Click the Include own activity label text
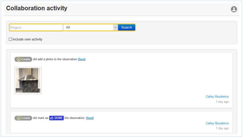The image size is (243, 138). pyautogui.click(x=27, y=39)
